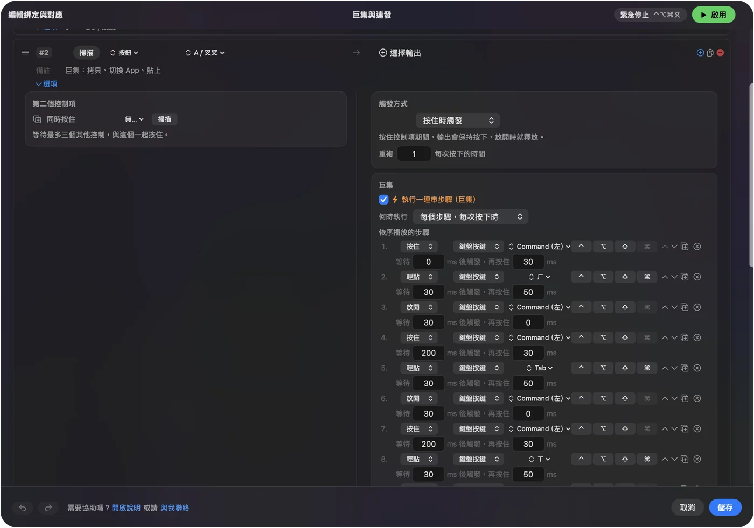
Task: Click 儲存 to save changes
Action: (x=725, y=508)
